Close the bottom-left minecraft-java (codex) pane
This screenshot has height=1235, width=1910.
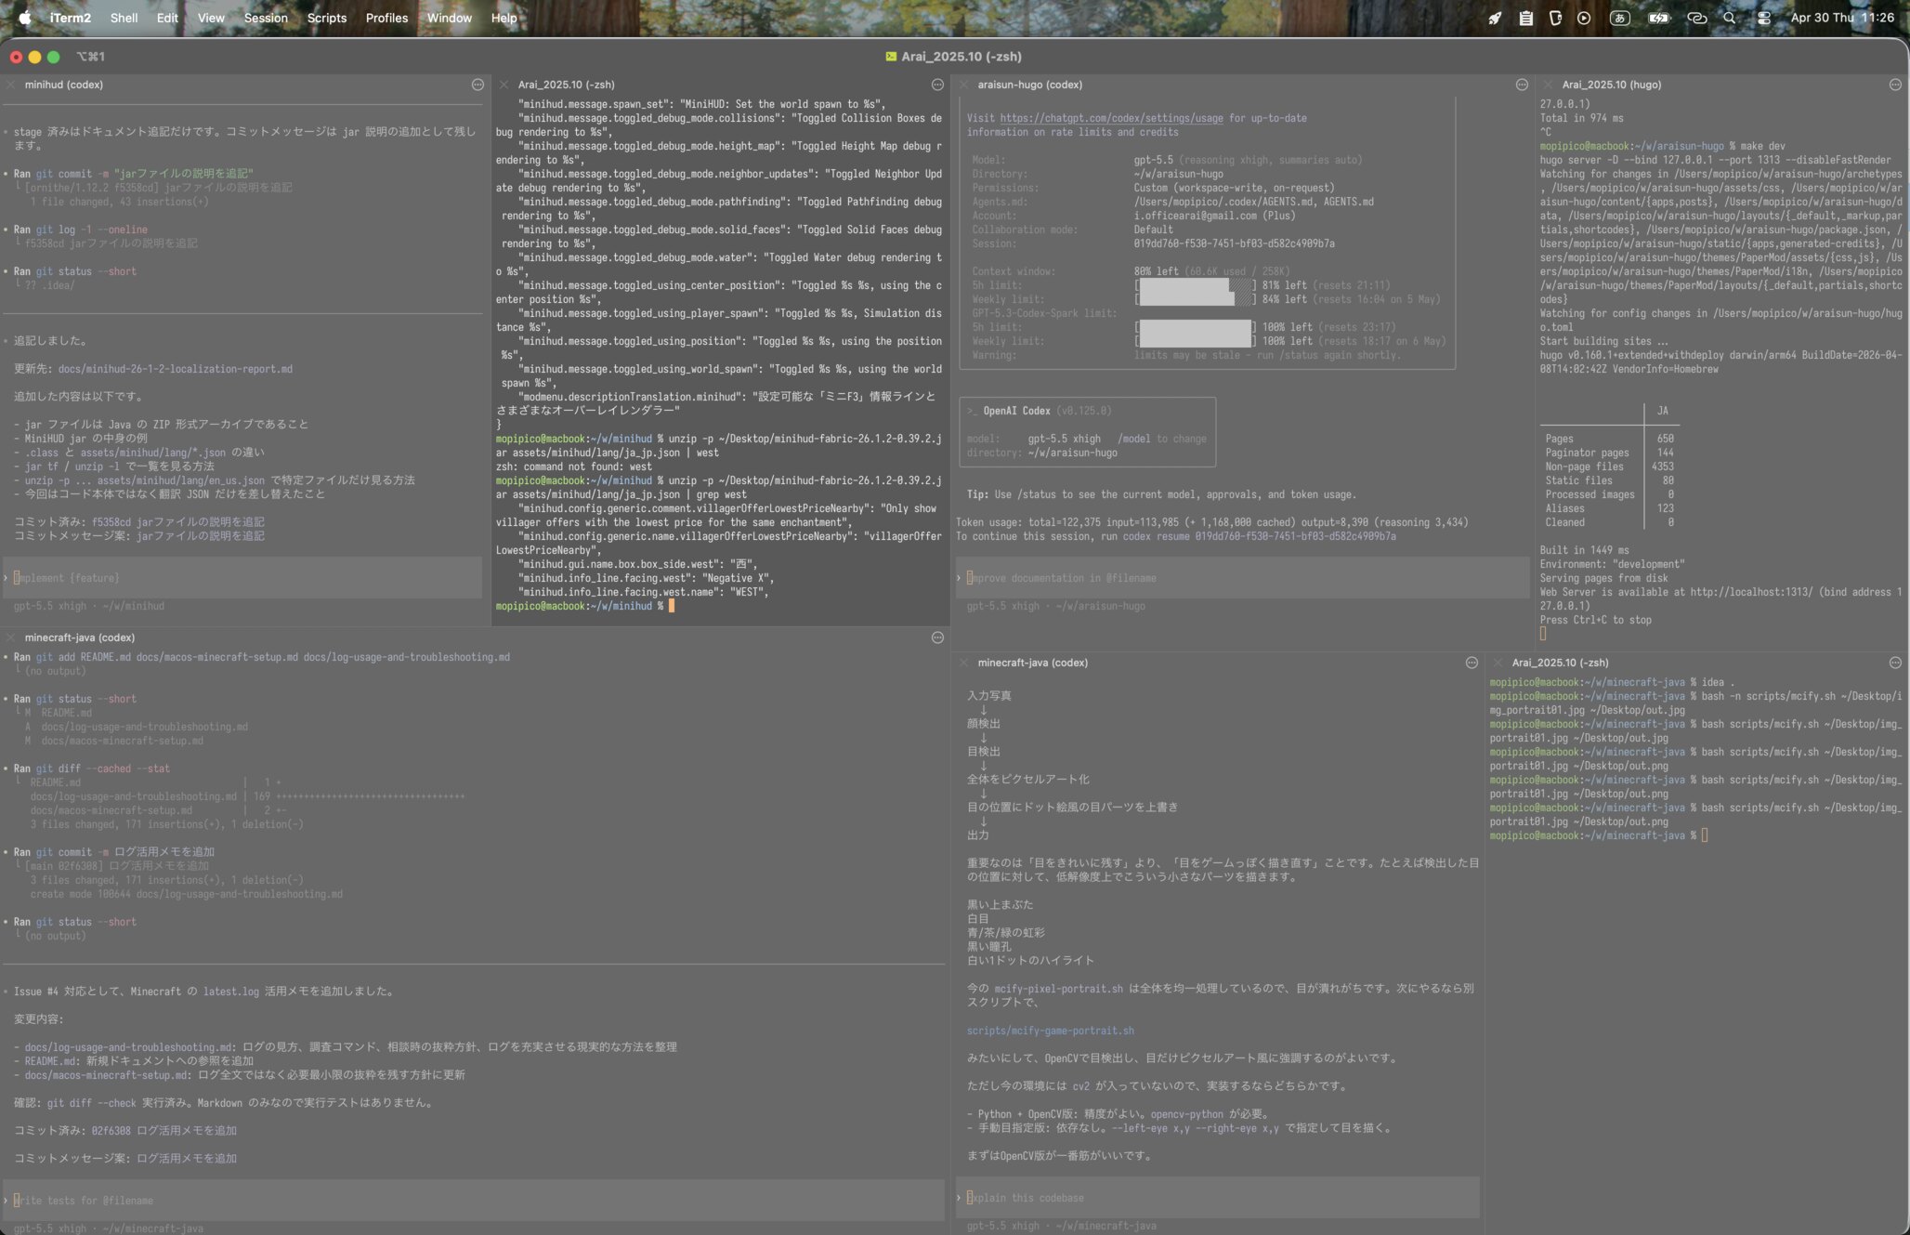point(11,637)
